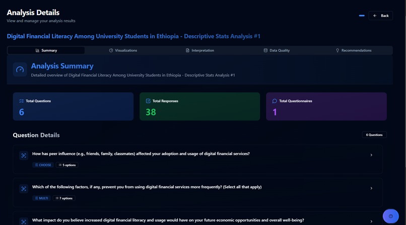
Task: Click the 7 options badge
Action: pos(64,198)
